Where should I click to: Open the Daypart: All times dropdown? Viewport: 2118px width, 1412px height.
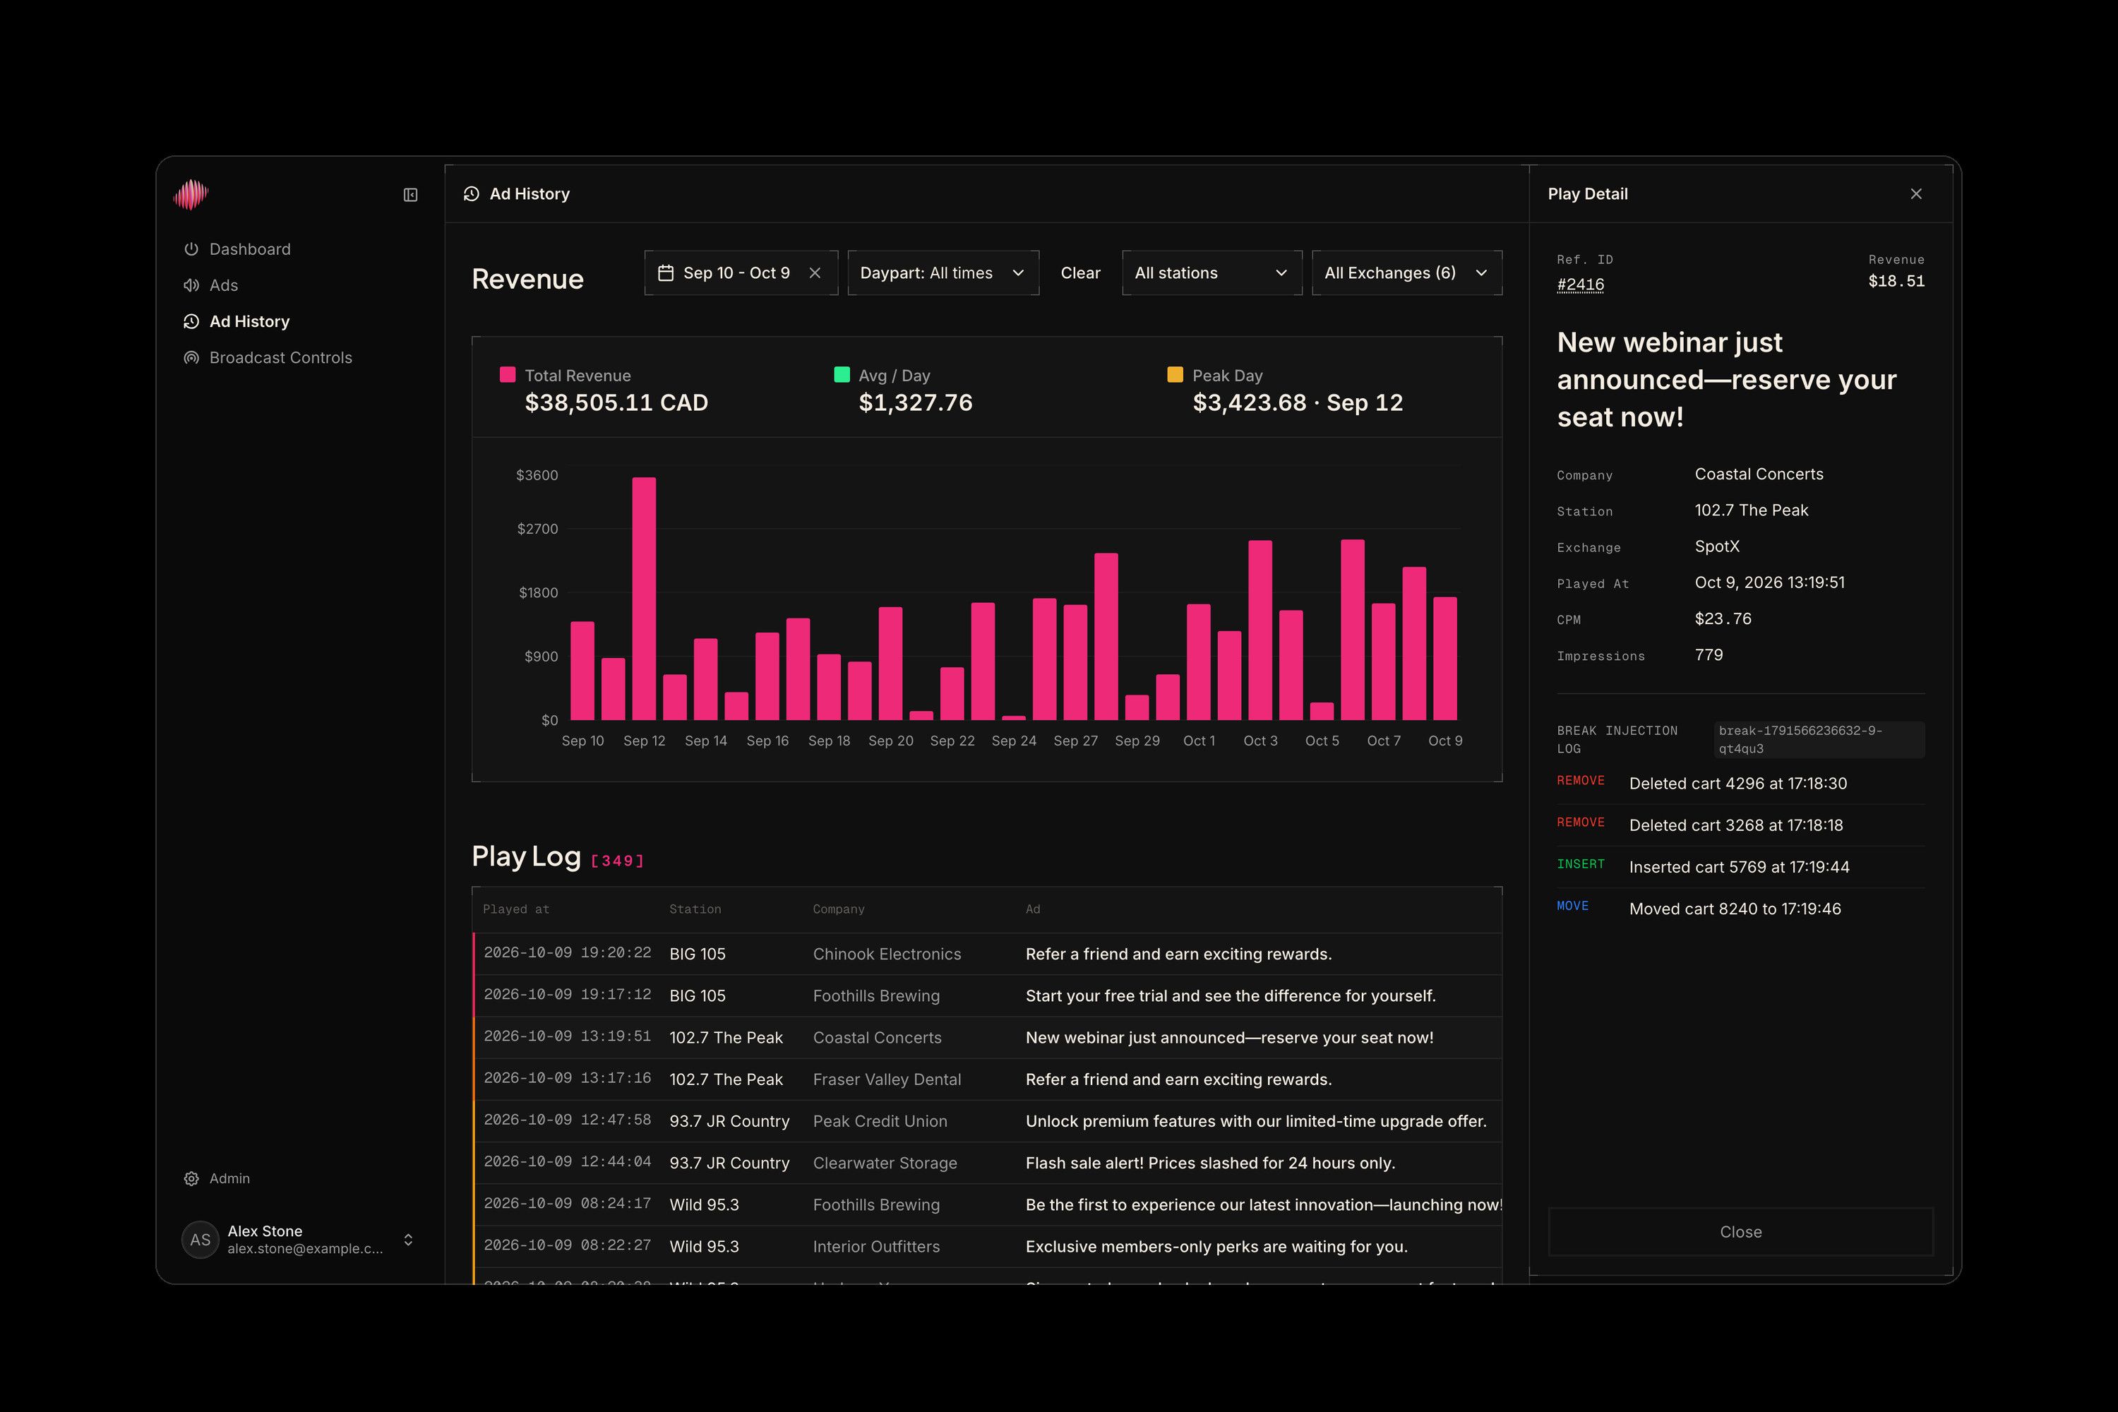943,273
